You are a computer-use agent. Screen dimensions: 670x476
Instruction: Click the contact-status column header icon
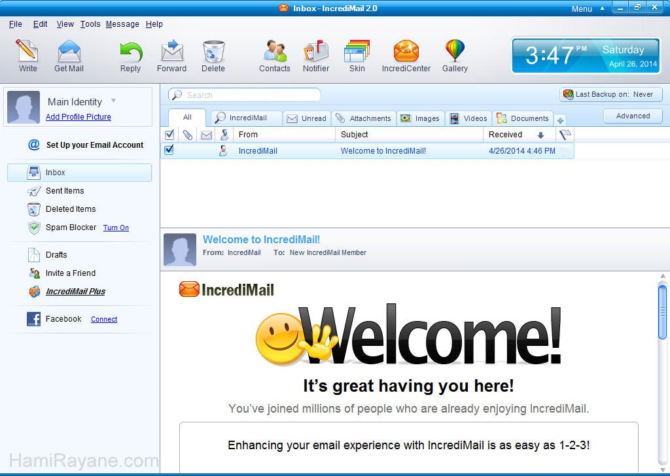pyautogui.click(x=224, y=135)
